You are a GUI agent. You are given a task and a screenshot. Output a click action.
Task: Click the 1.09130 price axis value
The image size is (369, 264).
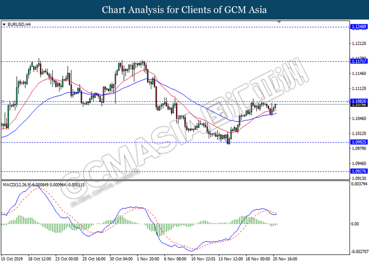point(359,178)
